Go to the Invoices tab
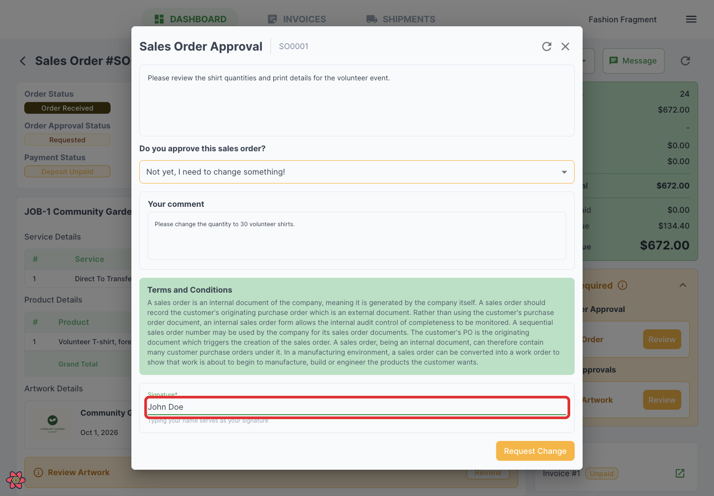The width and height of the screenshot is (714, 496). (297, 19)
